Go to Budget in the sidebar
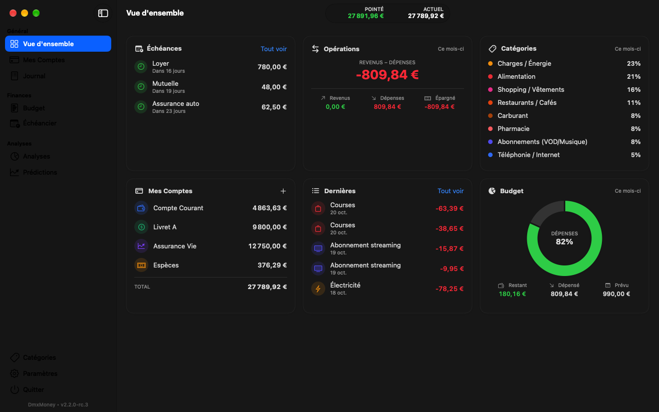Screen dimensions: 659x412 click(x=58, y=108)
